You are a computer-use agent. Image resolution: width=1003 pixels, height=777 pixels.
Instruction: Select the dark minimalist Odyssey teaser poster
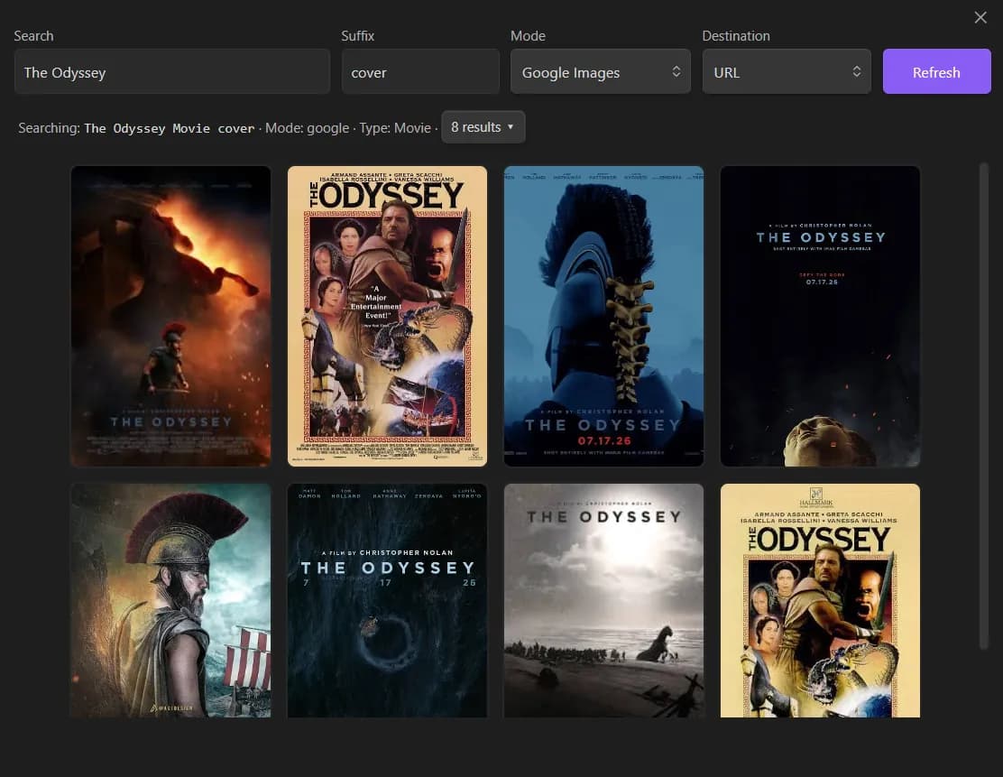pyautogui.click(x=820, y=316)
